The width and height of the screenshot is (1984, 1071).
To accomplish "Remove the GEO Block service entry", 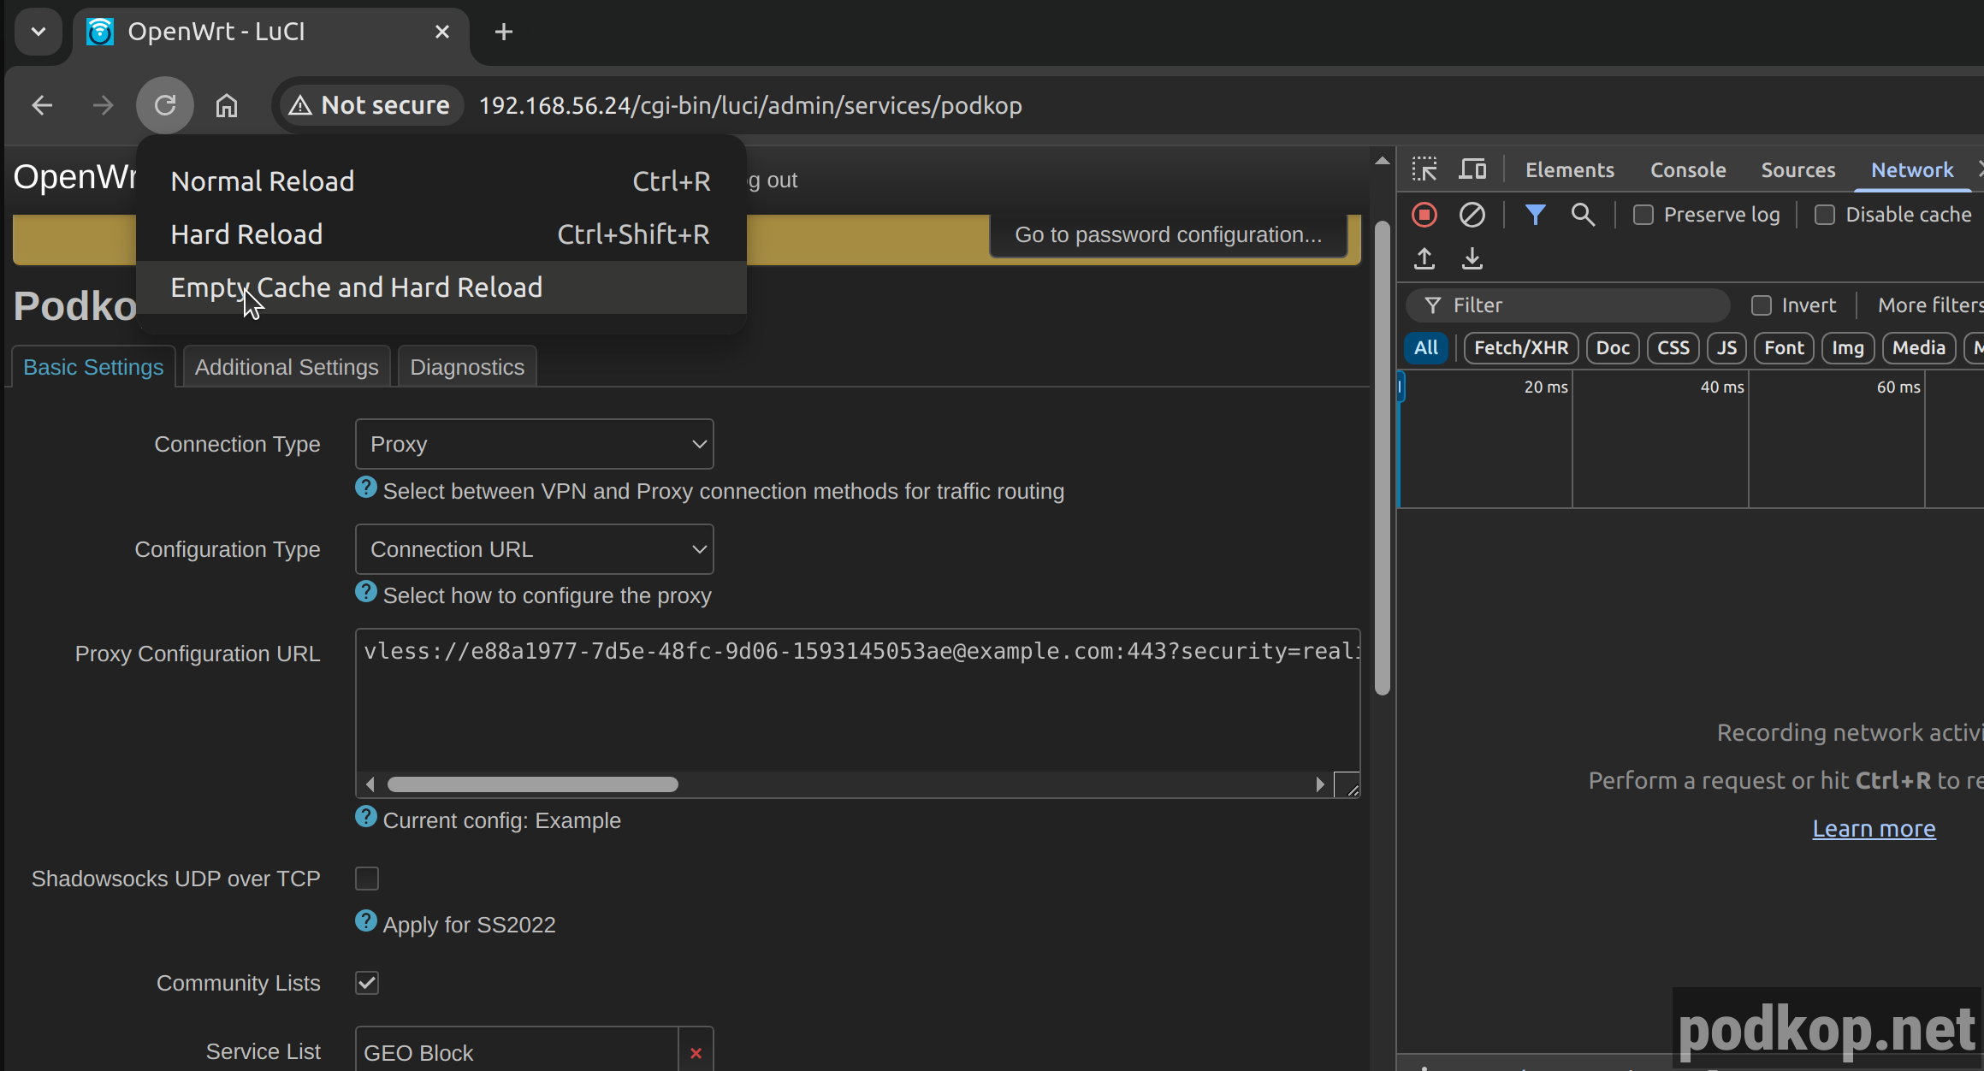I will [x=696, y=1052].
